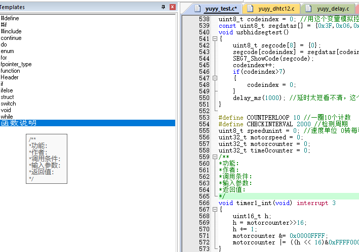Click the yuyy_test.c file icon
Image resolution: width=359 pixels, height=252 pixels.
[197, 9]
